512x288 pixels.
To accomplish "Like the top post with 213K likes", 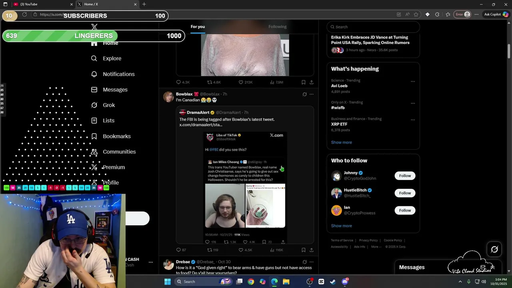I will pos(245,82).
